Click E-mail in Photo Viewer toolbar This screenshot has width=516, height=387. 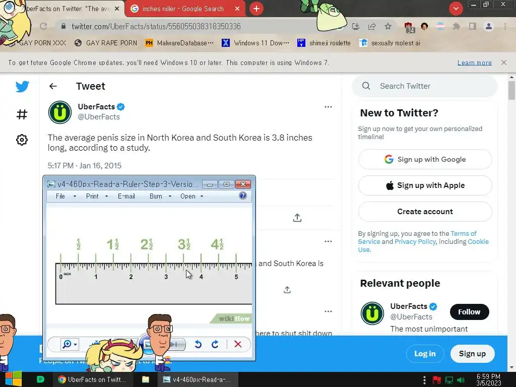coord(126,196)
